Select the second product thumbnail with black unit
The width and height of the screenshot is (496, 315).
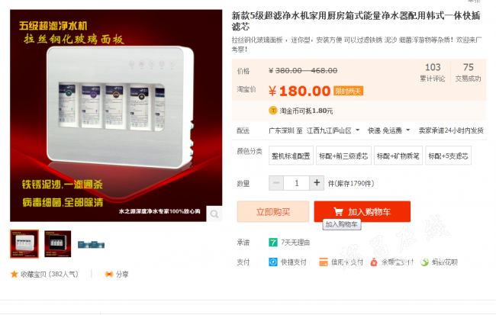(x=57, y=244)
